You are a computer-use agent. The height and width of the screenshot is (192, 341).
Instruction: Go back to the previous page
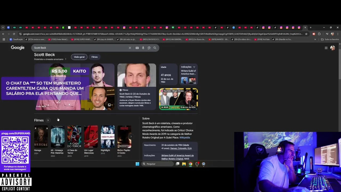[3, 34]
